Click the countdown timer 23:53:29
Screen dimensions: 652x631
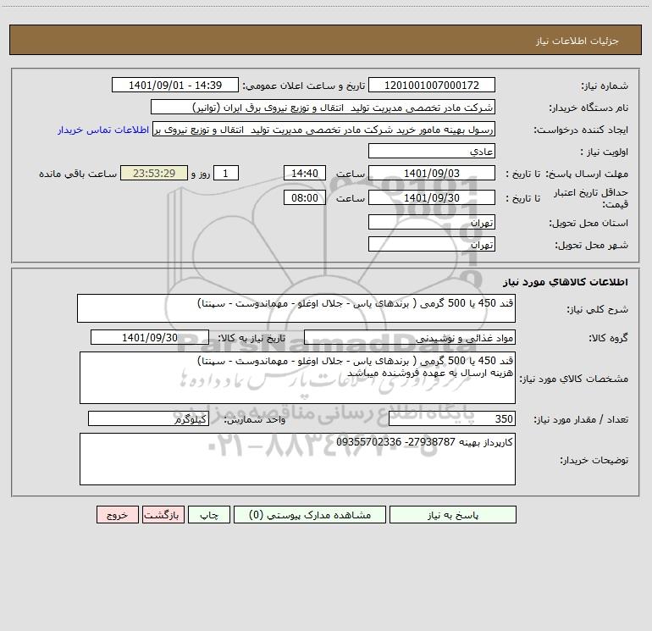click(154, 173)
